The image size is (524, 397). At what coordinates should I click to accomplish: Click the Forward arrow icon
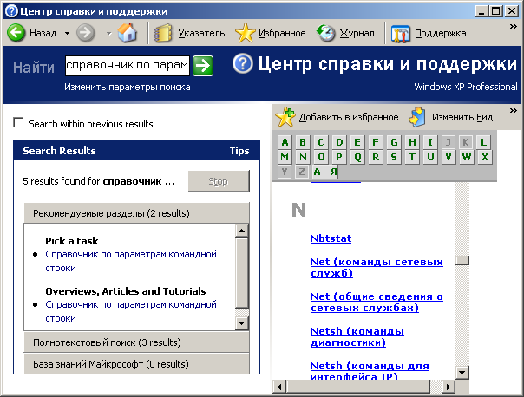86,33
